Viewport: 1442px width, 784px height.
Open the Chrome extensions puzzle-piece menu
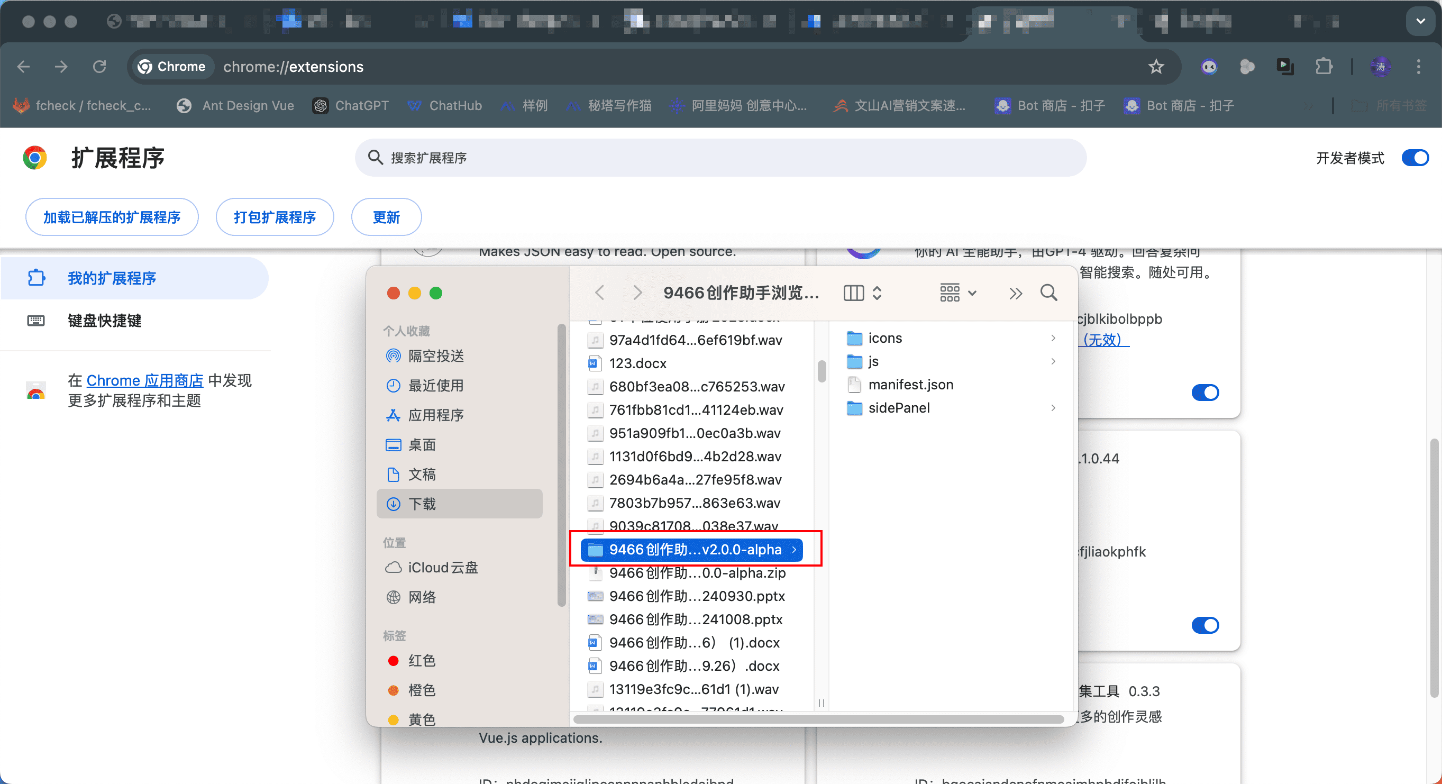pyautogui.click(x=1324, y=67)
